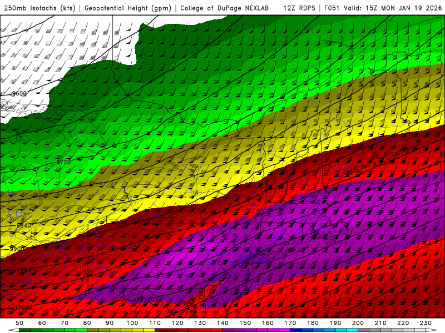Click the 9720 height contour label
The image size is (445, 333).
pos(63,162)
